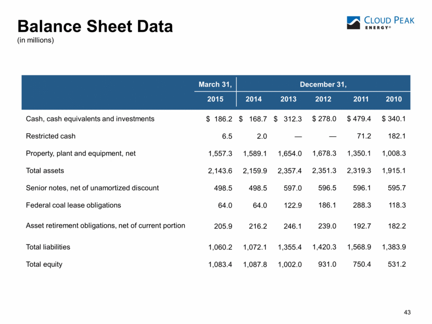Select the Balance Sheet Data title

point(95,27)
